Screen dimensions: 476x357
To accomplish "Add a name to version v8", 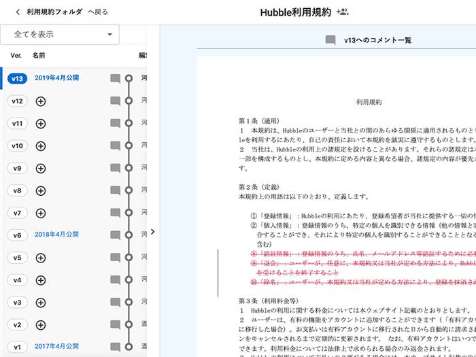I will click(x=41, y=190).
